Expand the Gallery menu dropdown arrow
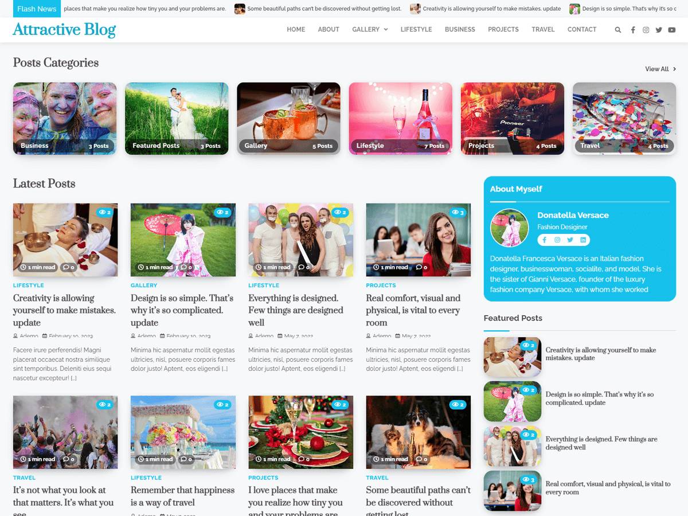 pos(385,30)
